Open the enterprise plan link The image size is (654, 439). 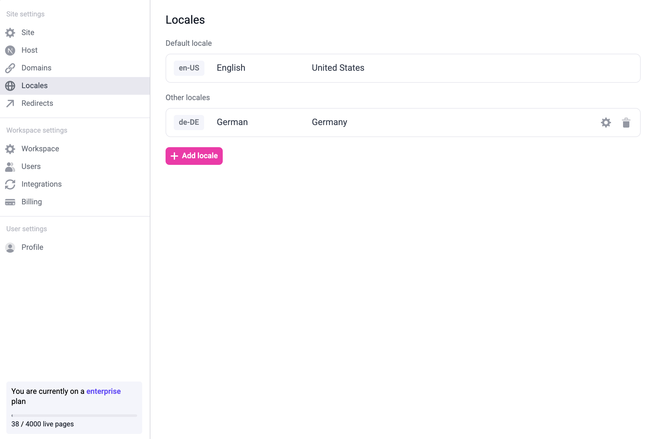[103, 391]
